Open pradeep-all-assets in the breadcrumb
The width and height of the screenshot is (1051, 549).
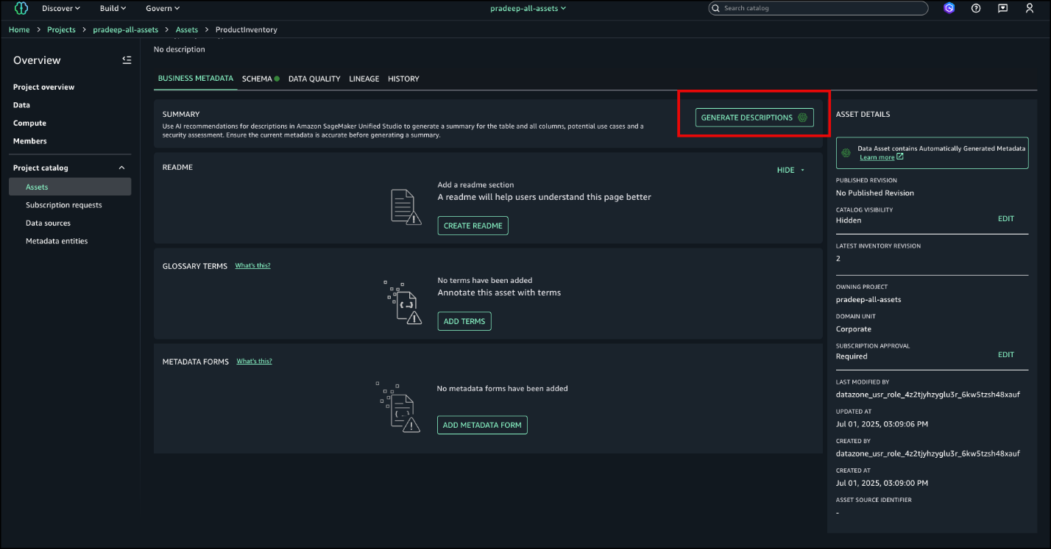pos(126,30)
